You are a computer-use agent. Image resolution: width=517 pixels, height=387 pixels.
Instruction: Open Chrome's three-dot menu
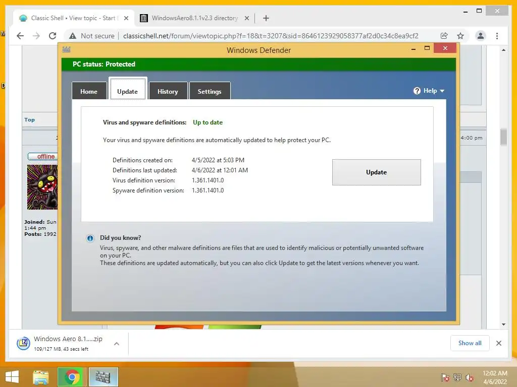497,36
